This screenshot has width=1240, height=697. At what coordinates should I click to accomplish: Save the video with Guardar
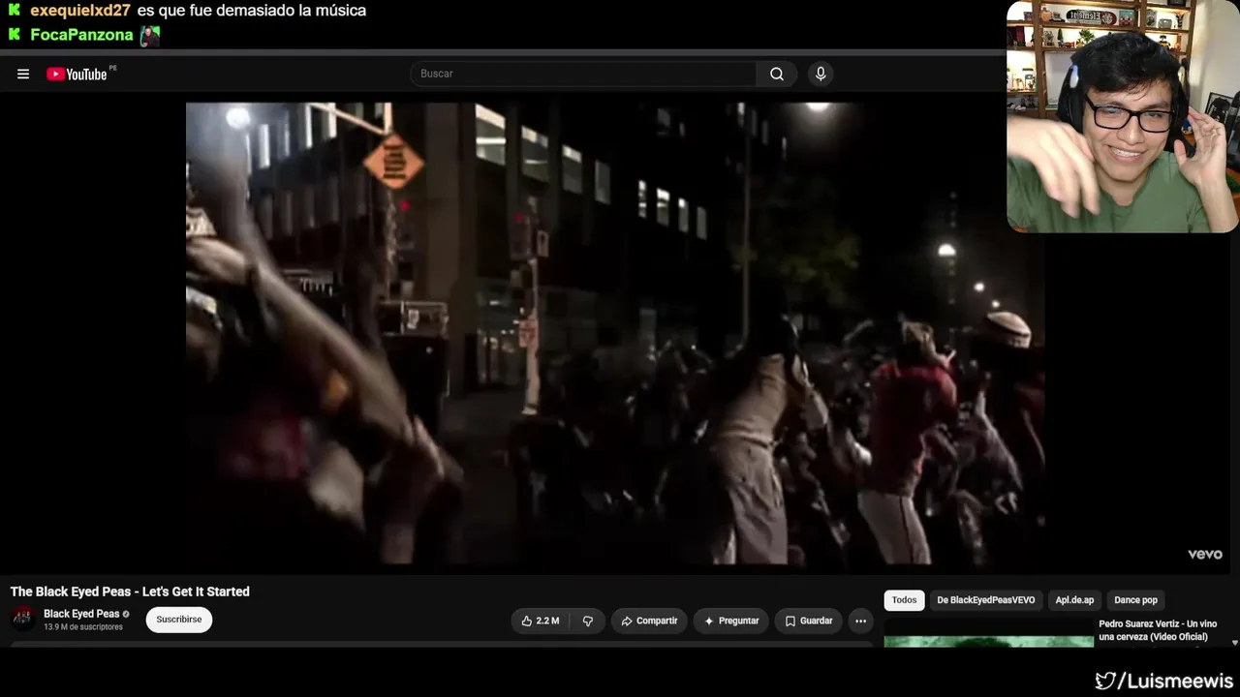808,621
